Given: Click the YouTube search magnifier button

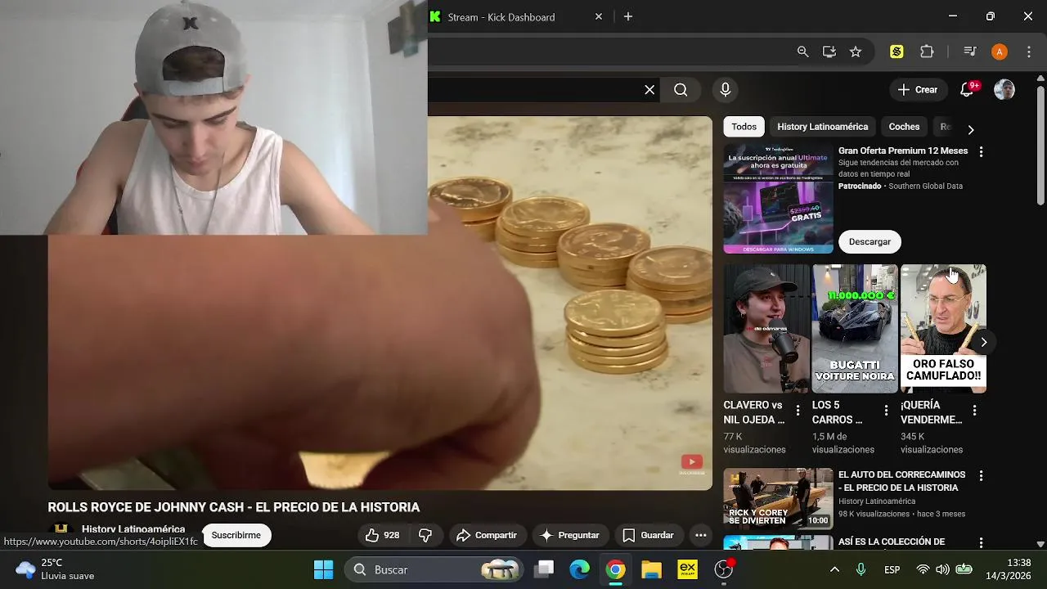Looking at the screenshot, I should click(x=681, y=90).
